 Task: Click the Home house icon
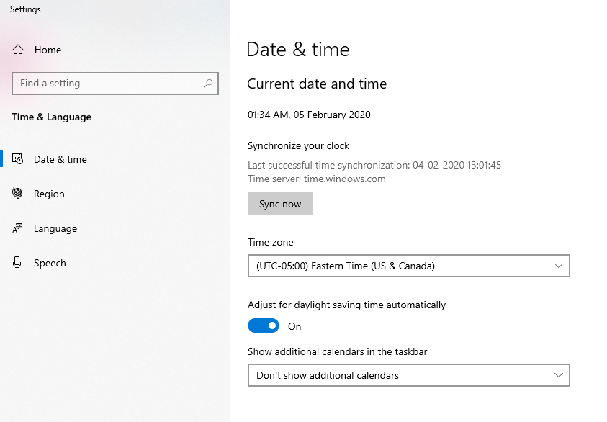click(18, 50)
